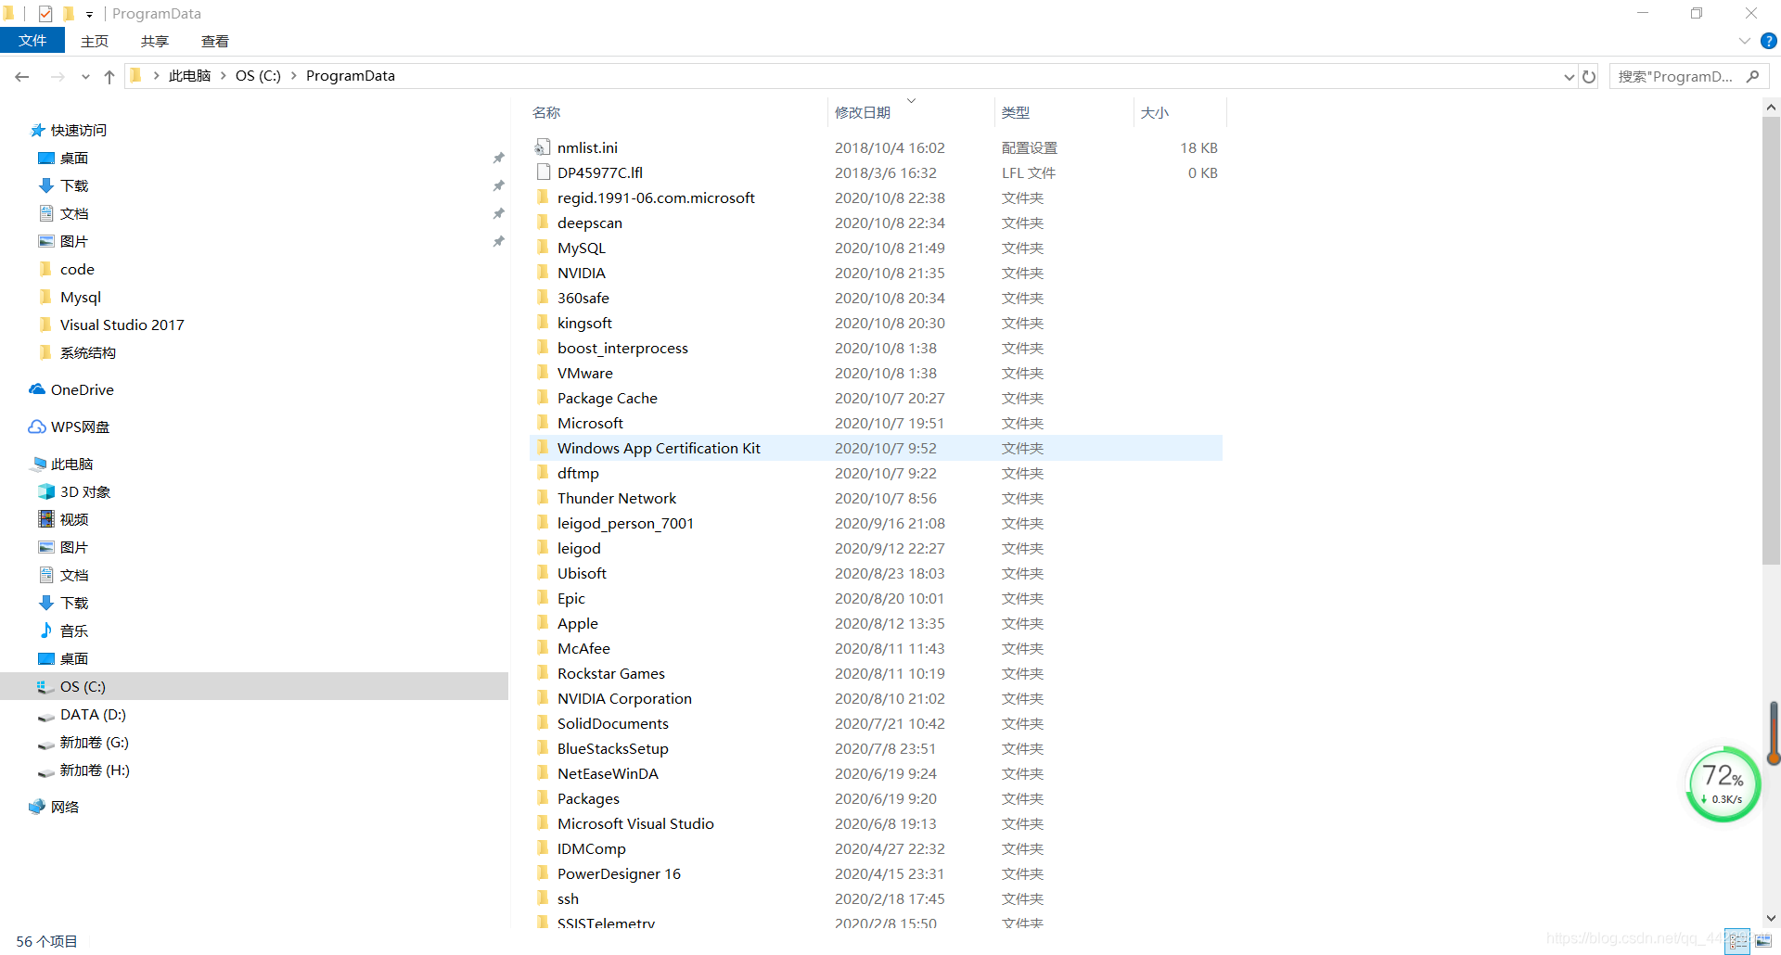Image resolution: width=1781 pixels, height=955 pixels.
Task: Open Visual Studio 2017 in quick access
Action: click(x=122, y=325)
